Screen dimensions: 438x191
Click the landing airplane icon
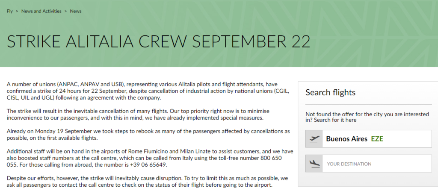pos(314,164)
